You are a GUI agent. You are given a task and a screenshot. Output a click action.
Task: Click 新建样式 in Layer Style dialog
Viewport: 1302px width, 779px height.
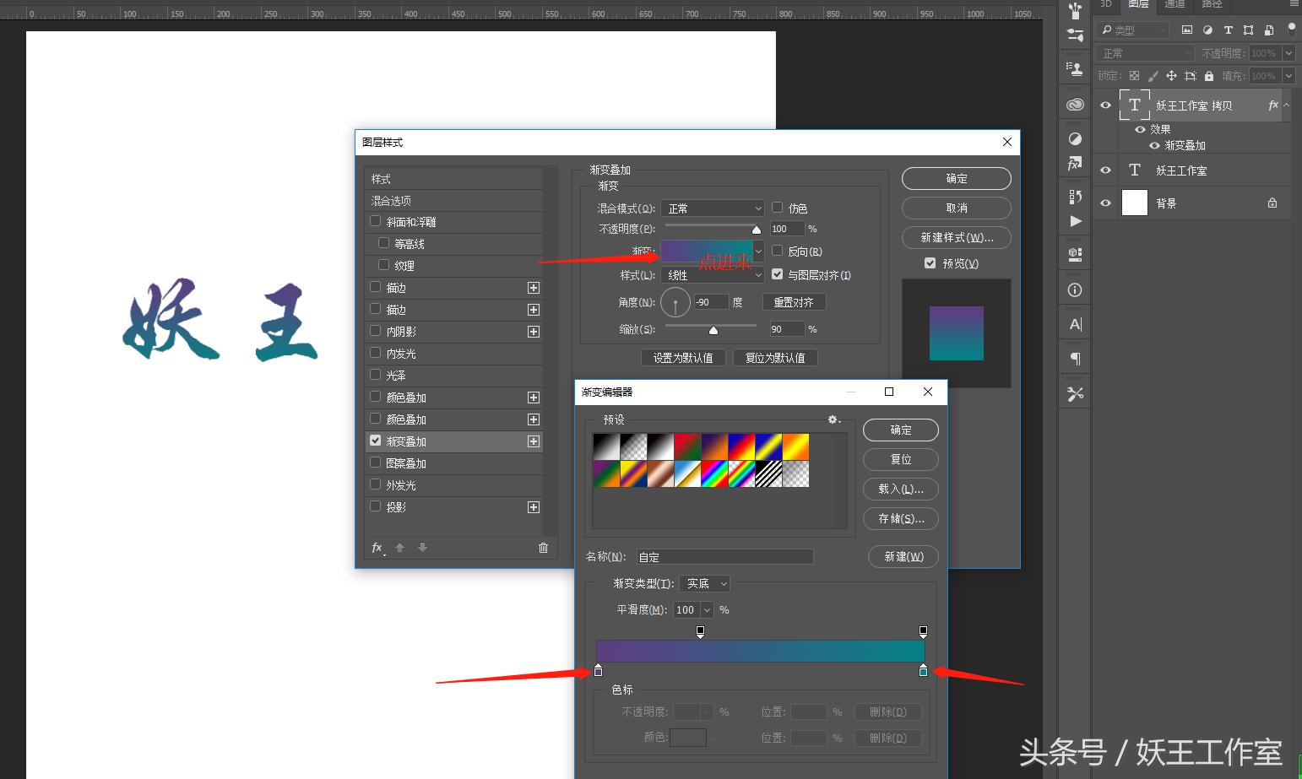956,237
